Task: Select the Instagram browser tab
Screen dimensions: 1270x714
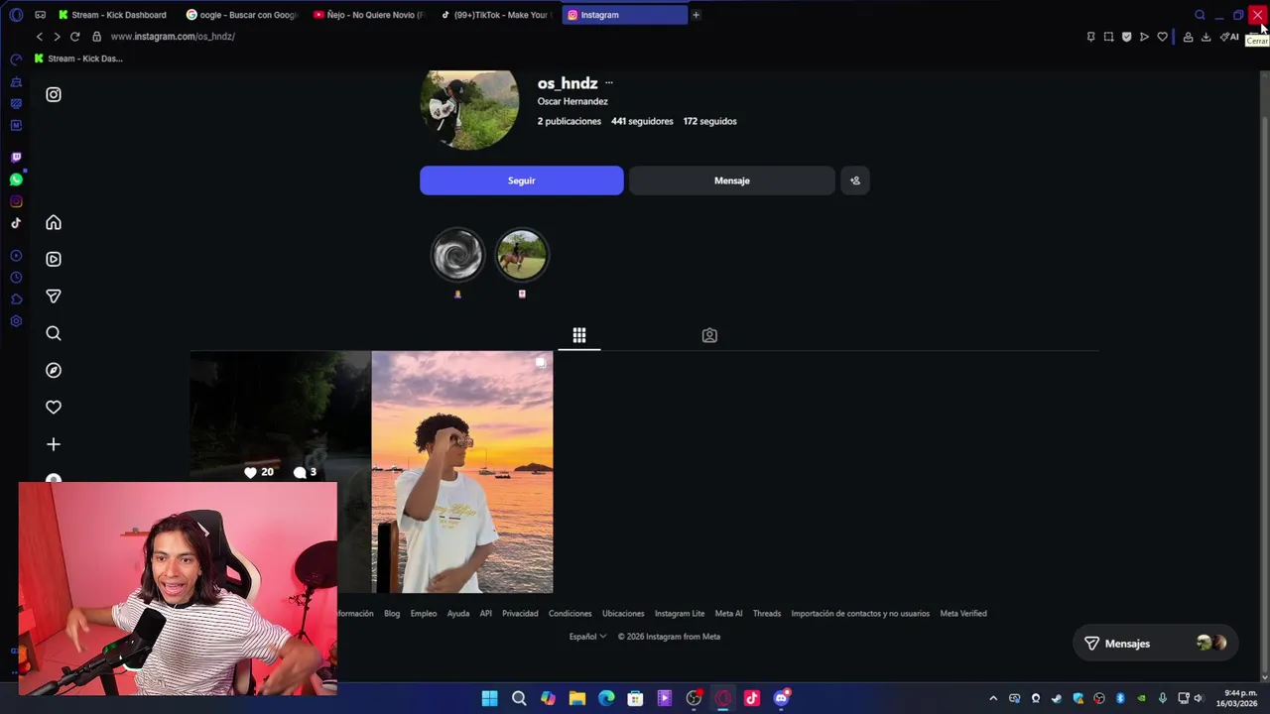Action: [x=623, y=15]
